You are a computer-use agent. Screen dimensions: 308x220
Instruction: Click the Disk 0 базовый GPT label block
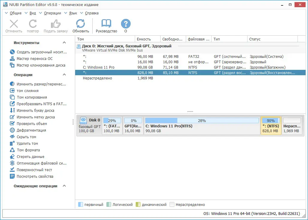click(x=90, y=126)
